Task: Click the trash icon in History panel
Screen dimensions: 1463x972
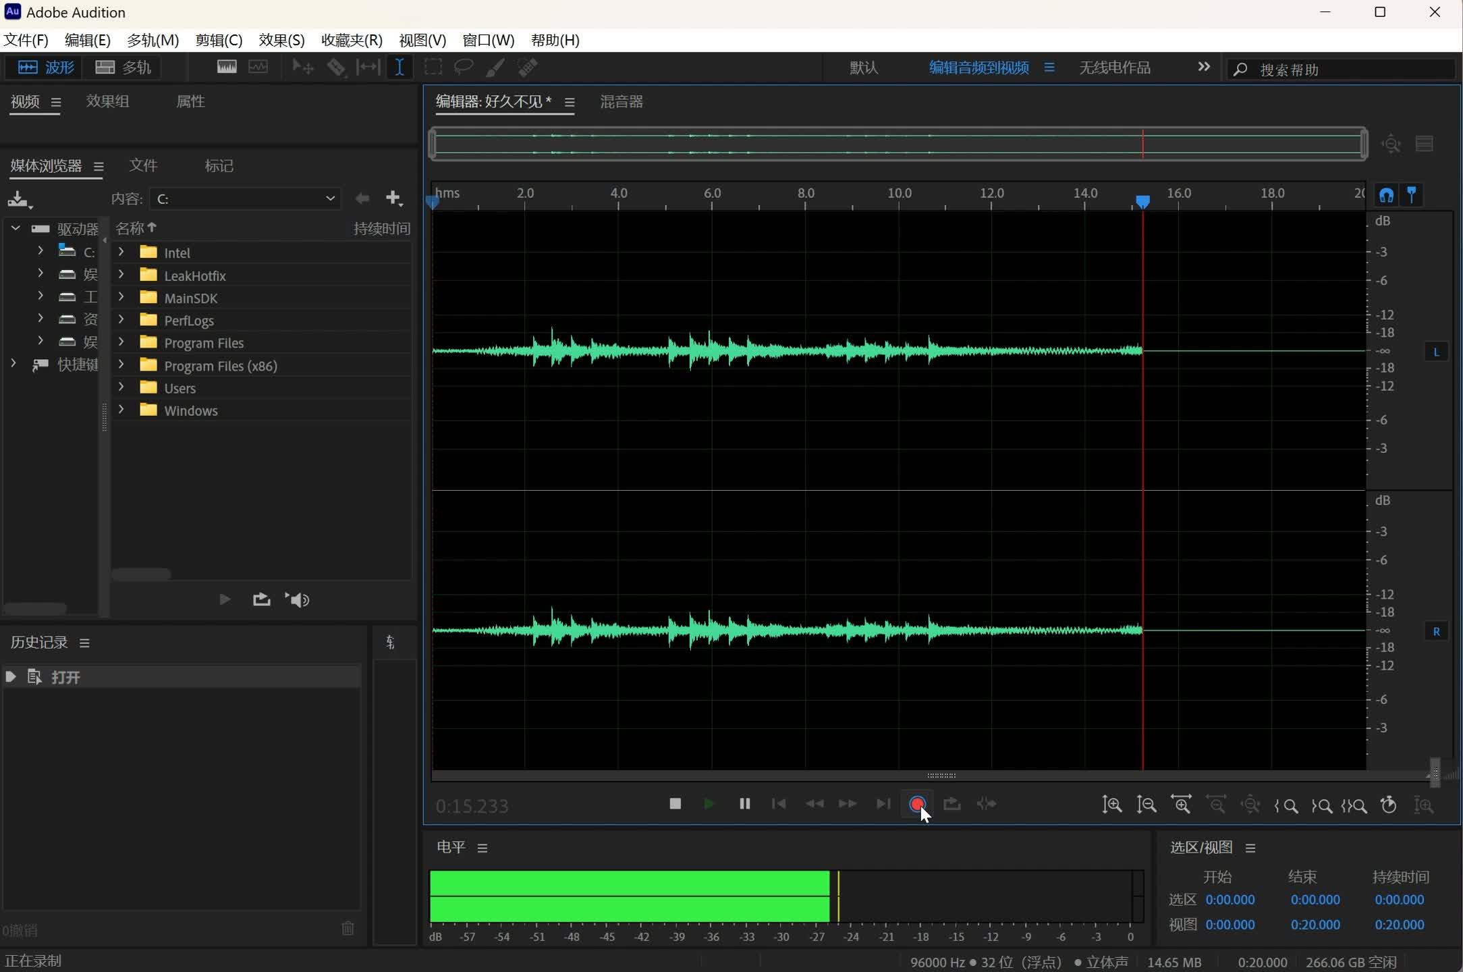Action: click(348, 928)
